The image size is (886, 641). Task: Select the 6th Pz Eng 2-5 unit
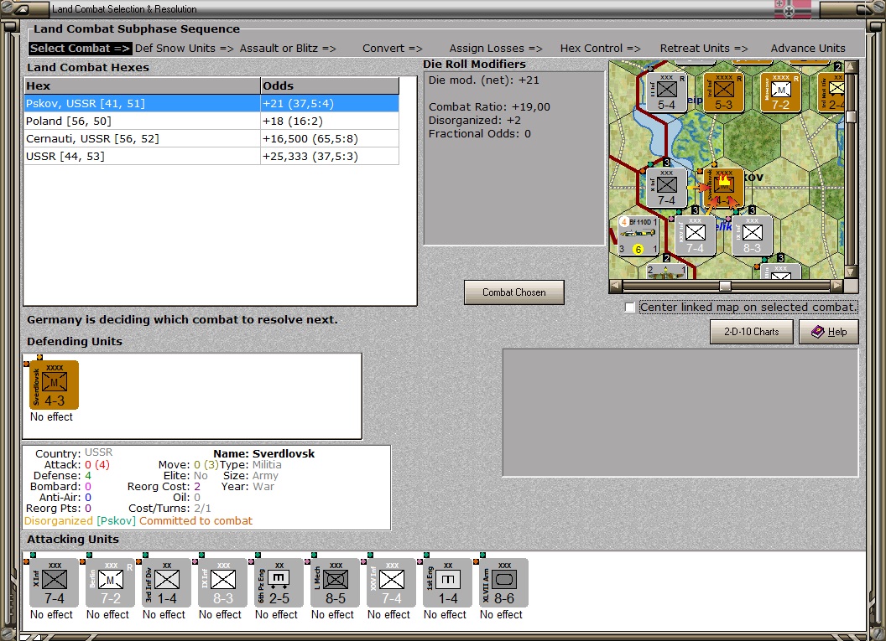279,583
